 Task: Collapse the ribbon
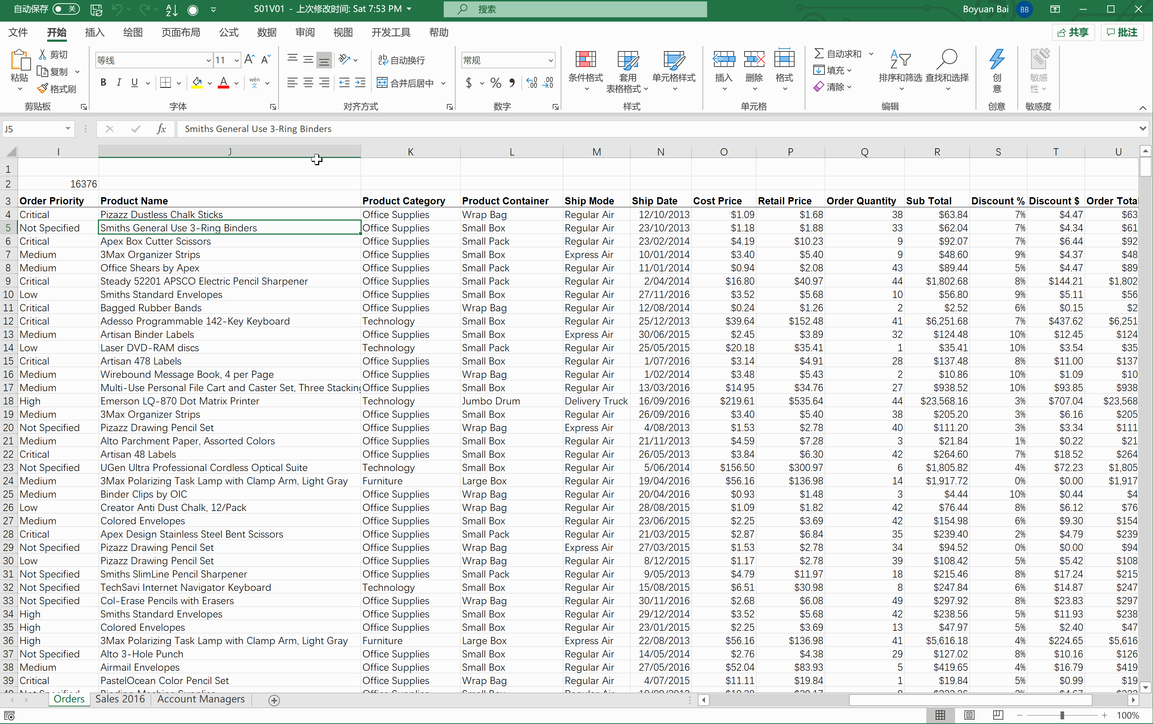coord(1143,108)
